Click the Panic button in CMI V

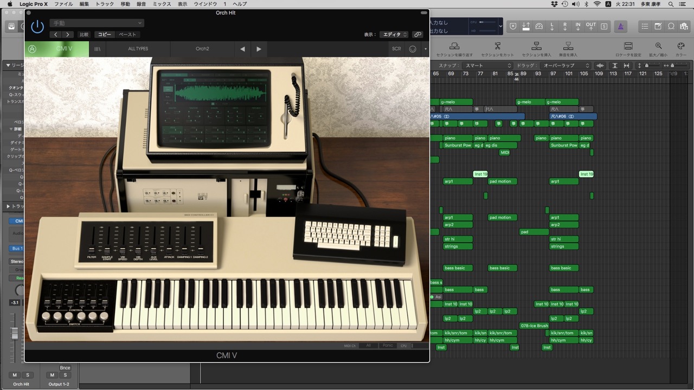[388, 346]
